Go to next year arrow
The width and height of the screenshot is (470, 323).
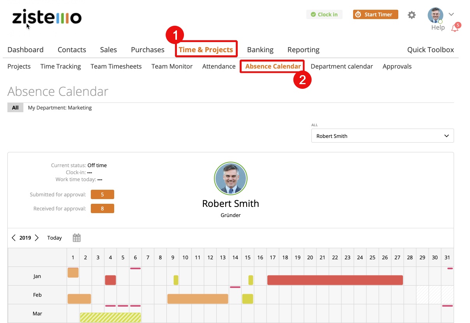pos(37,238)
